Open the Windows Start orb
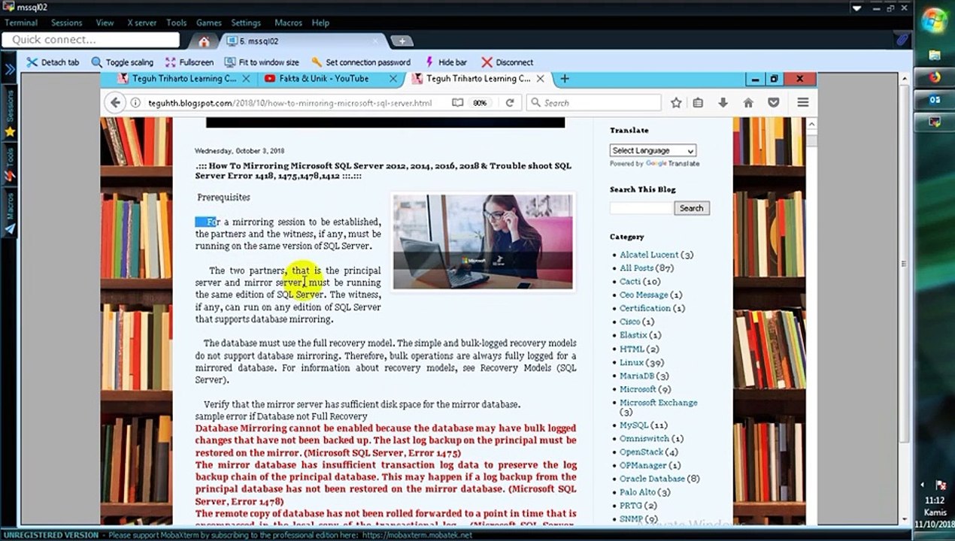955x541 pixels. [934, 20]
